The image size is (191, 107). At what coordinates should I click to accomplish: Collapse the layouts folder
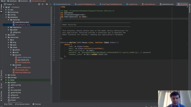(11, 55)
